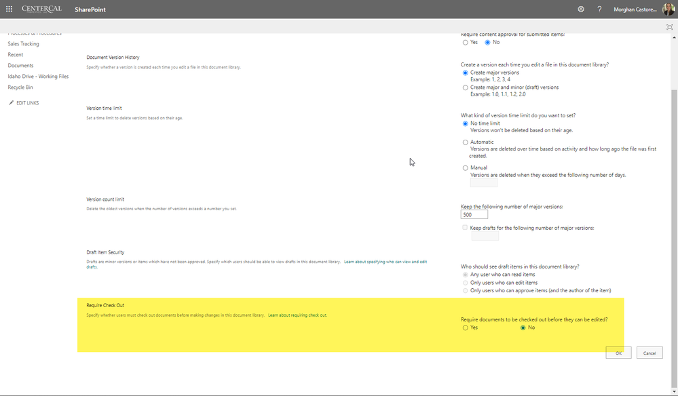Tick Keep drafts for major versions checkbox
This screenshot has height=396, width=678.
click(465, 228)
